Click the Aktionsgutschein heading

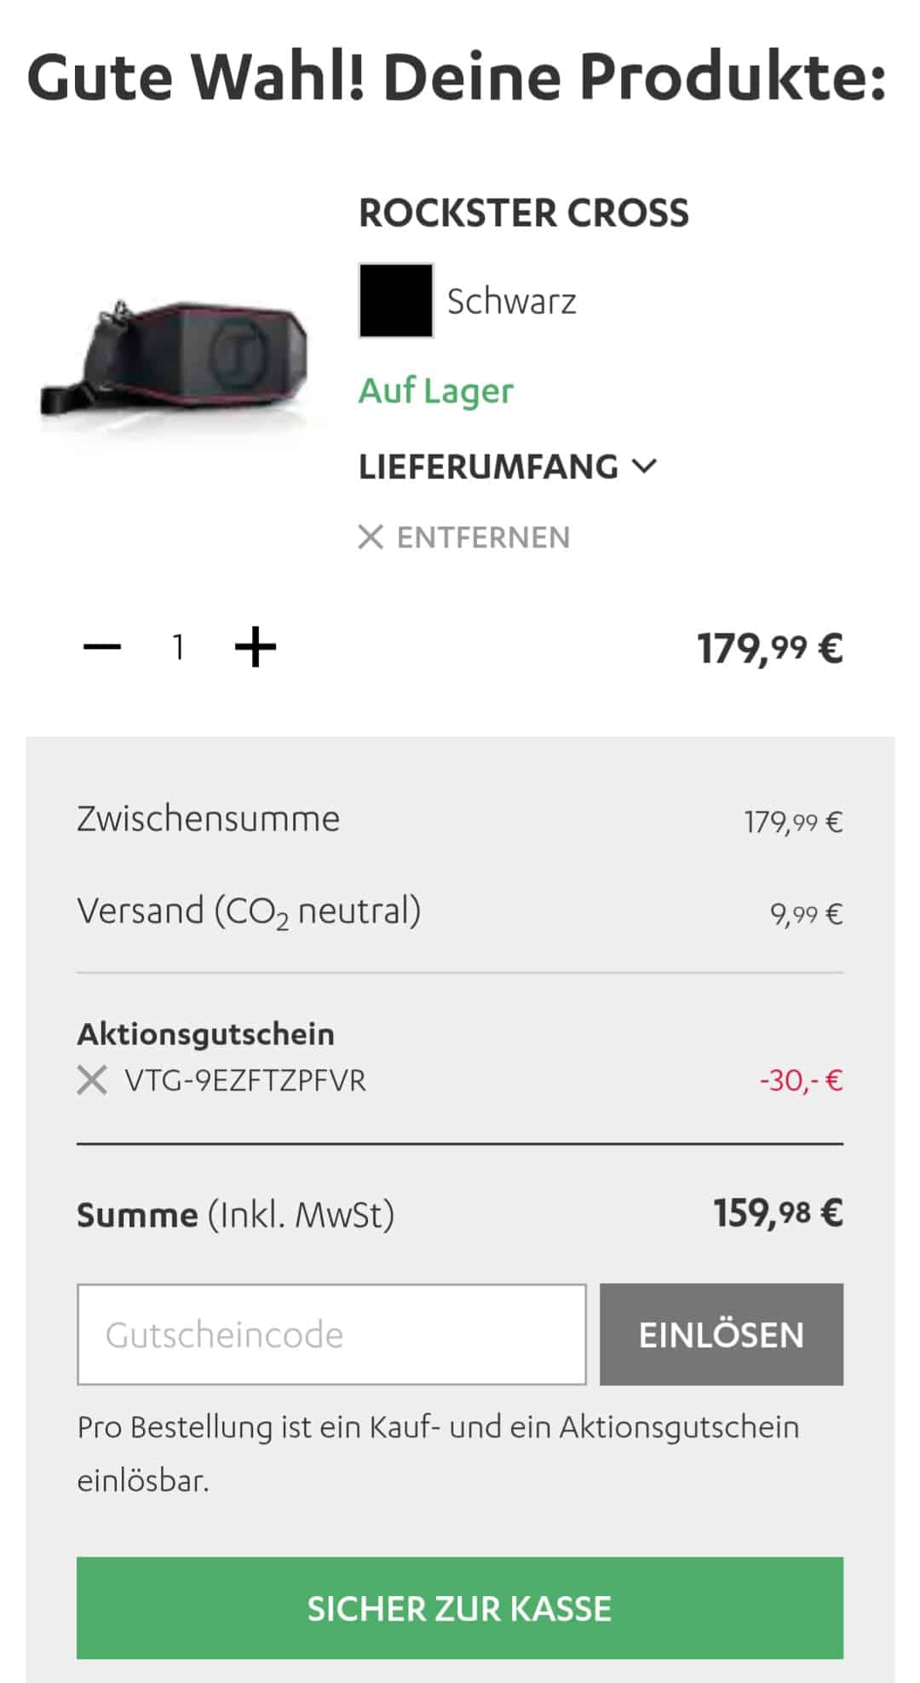point(206,1034)
